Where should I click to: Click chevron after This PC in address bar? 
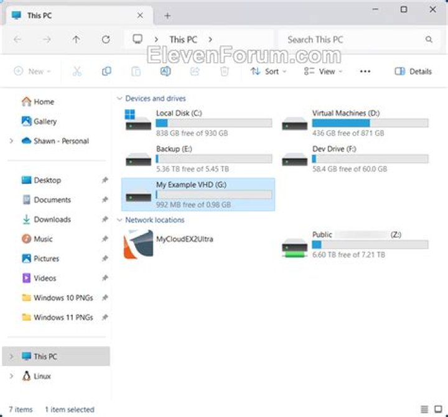pyautogui.click(x=210, y=39)
